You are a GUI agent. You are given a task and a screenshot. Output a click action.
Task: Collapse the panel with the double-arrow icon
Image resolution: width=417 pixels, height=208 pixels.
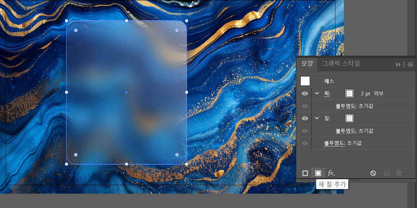(398, 65)
